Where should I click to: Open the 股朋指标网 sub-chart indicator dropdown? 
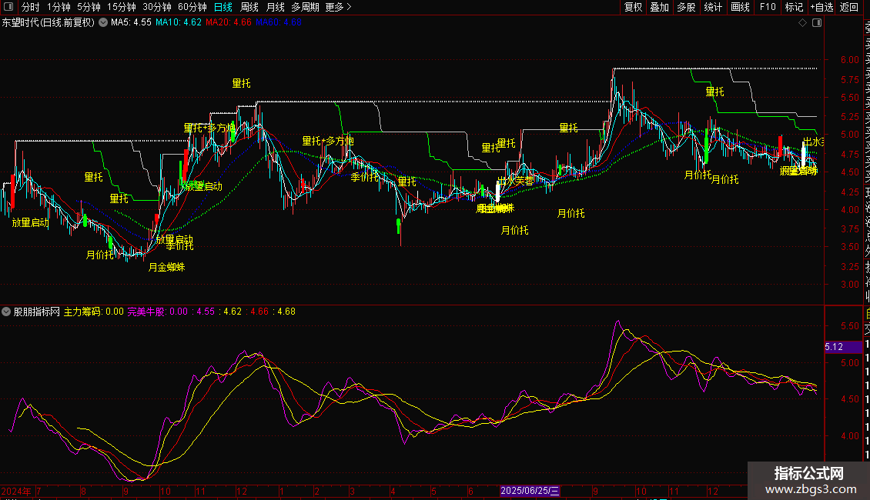click(6, 312)
